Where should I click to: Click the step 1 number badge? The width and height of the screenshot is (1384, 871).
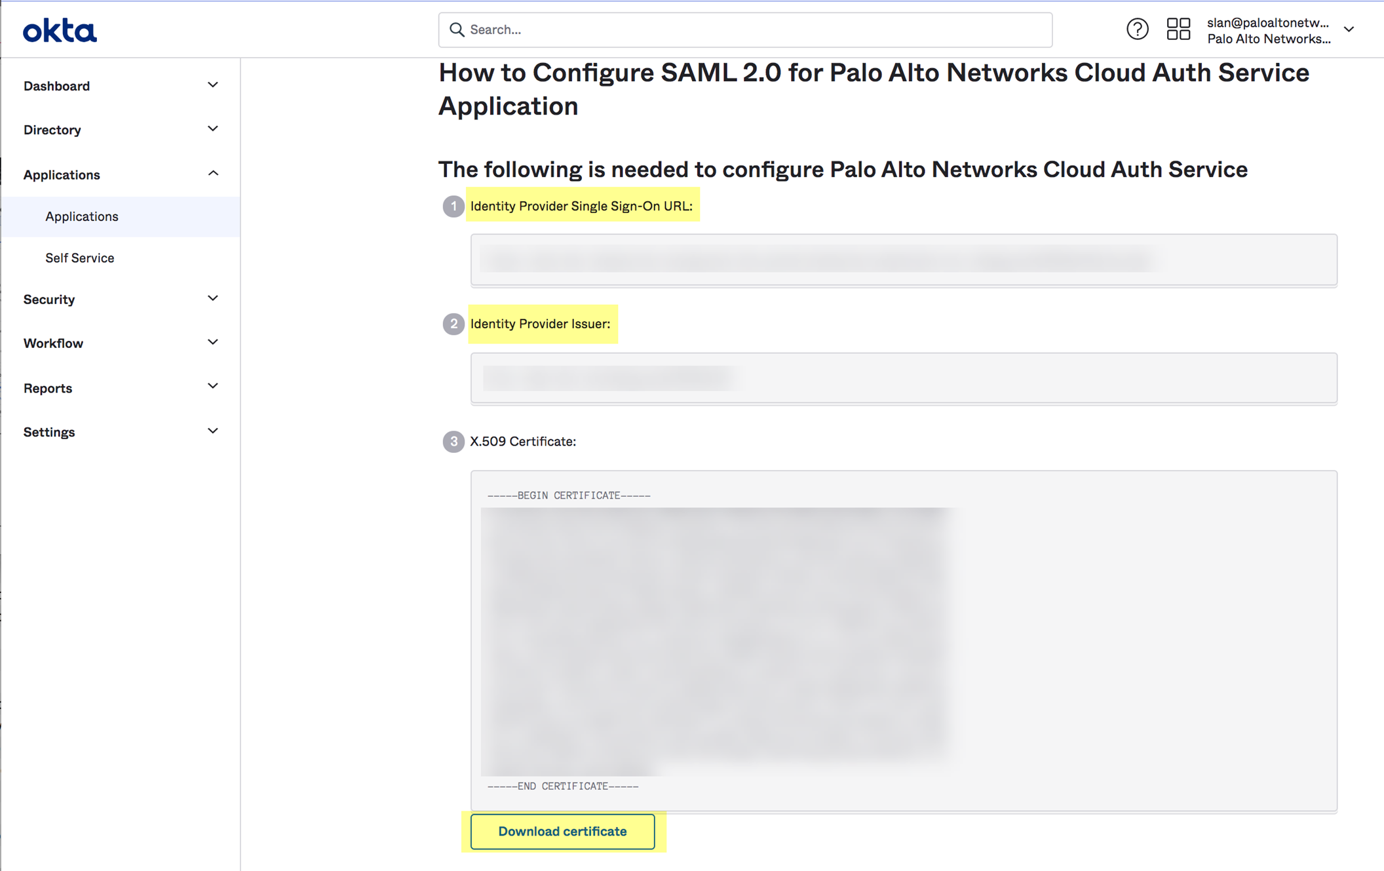(453, 206)
